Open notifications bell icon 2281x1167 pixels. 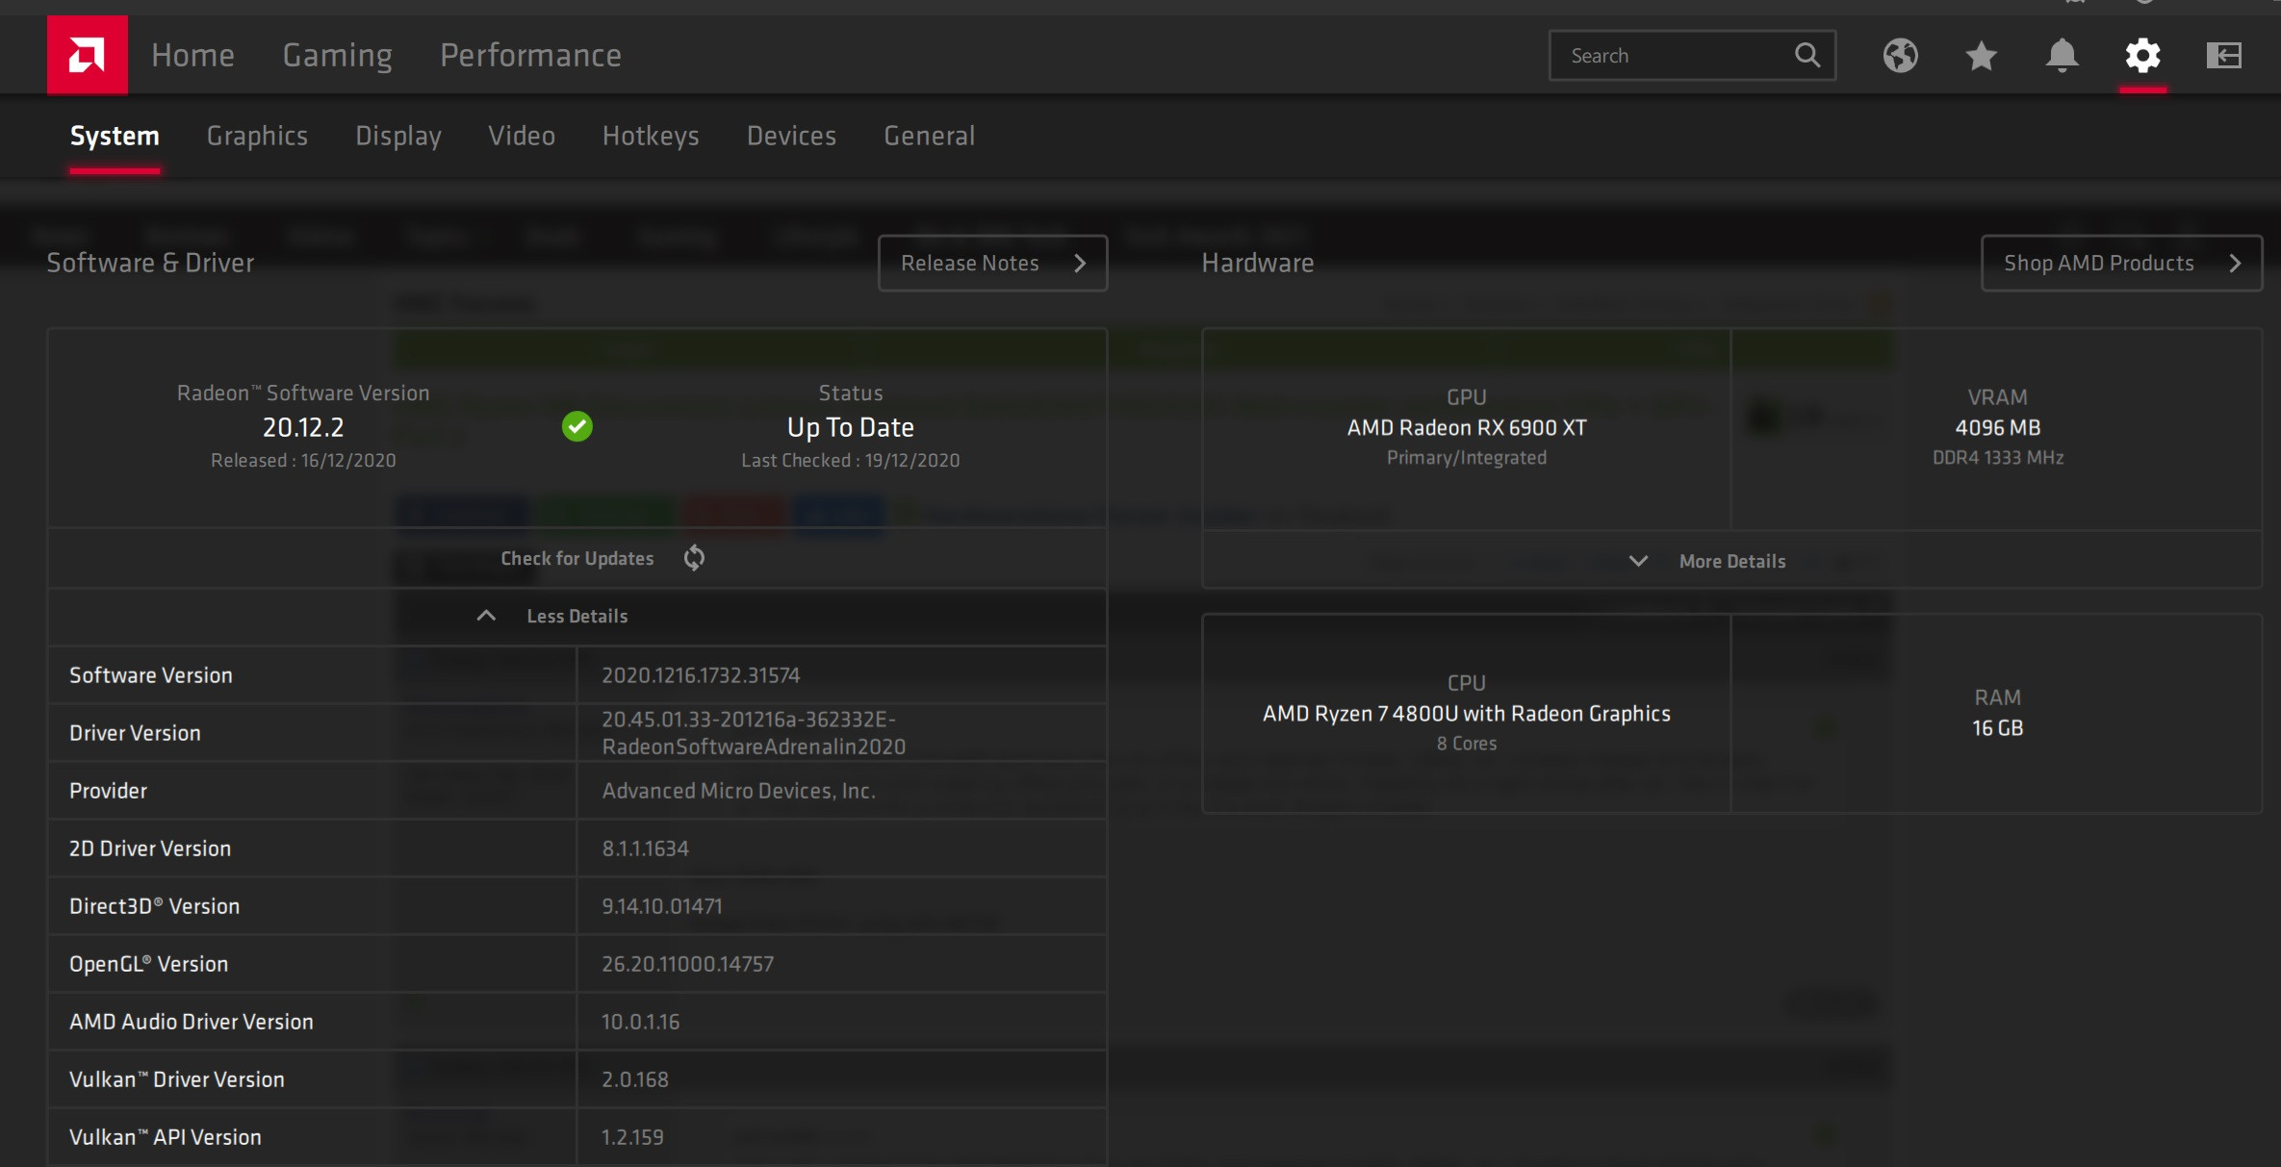(x=2062, y=56)
